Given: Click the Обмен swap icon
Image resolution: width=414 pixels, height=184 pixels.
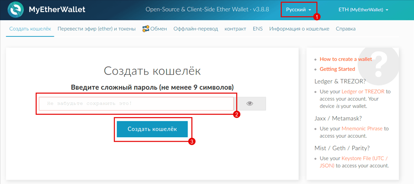Looking at the screenshot, I should pyautogui.click(x=146, y=29).
